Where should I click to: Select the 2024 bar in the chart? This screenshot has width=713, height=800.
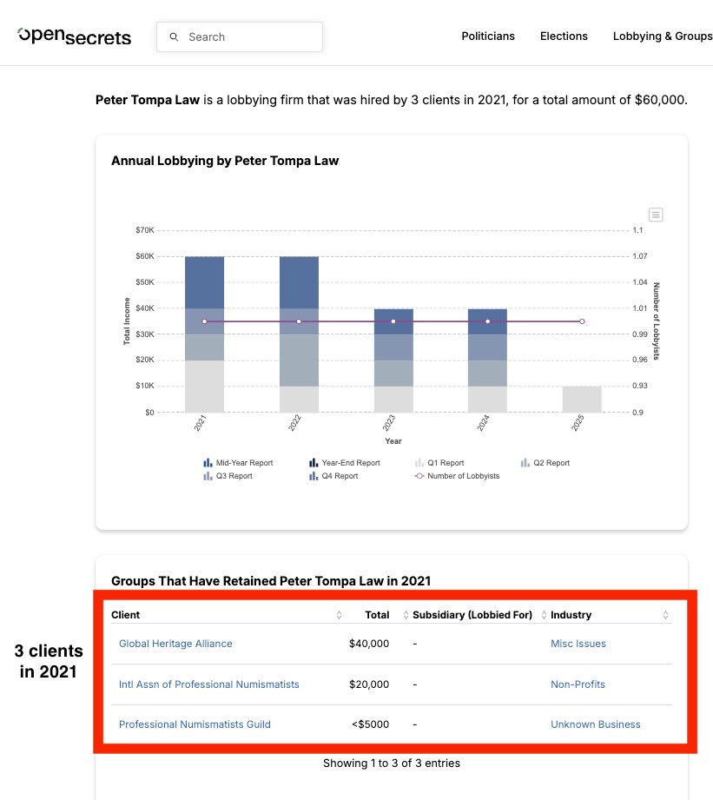[487, 360]
